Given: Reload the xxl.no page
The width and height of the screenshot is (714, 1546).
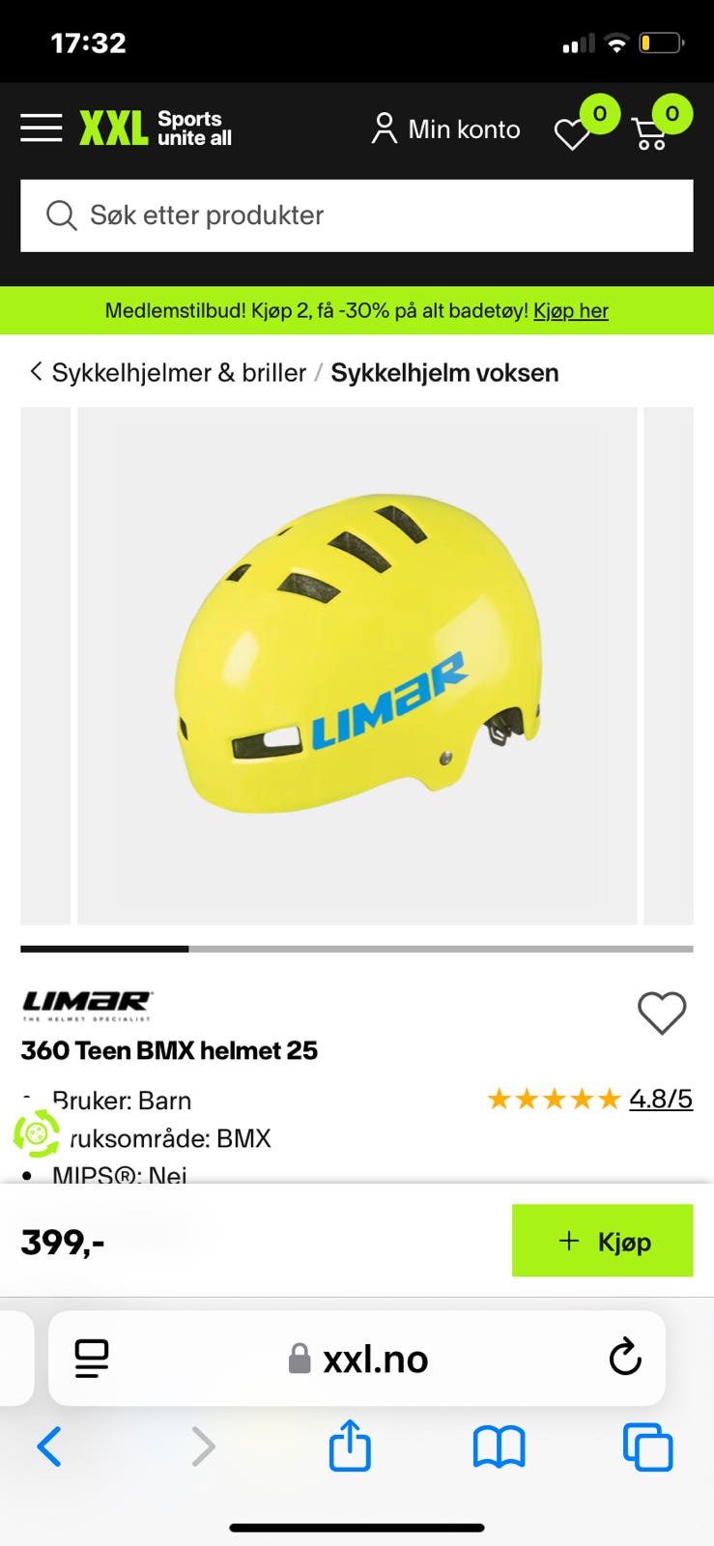Looking at the screenshot, I should pyautogui.click(x=625, y=1357).
